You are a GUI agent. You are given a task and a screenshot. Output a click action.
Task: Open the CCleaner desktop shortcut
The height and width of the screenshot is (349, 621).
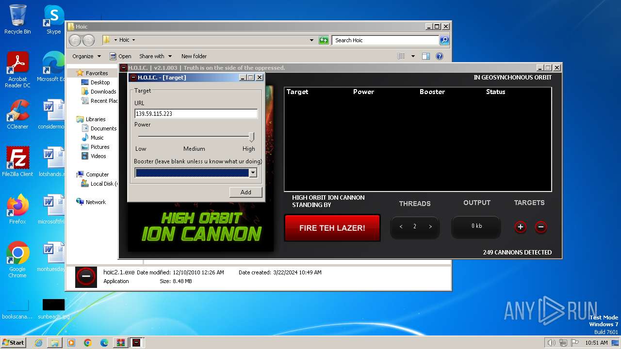(x=17, y=114)
